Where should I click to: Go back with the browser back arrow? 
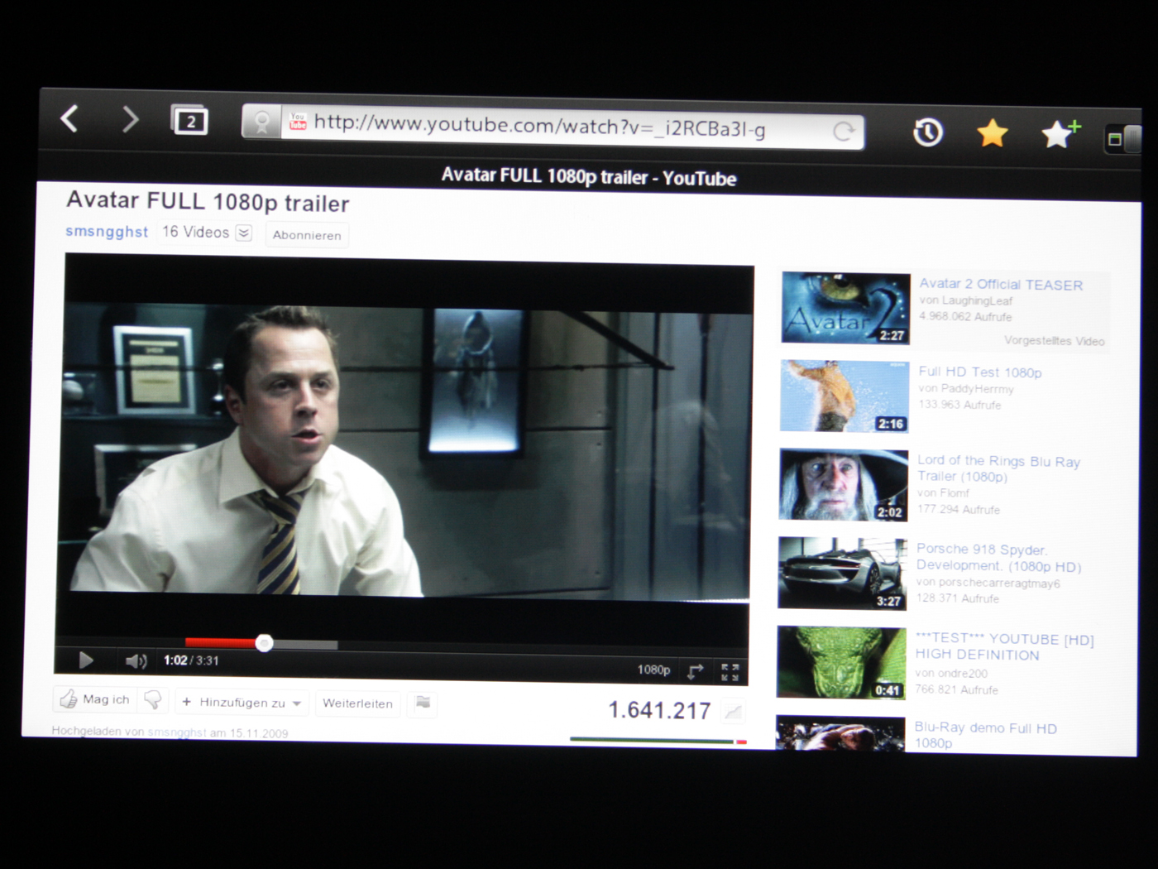coord(70,119)
